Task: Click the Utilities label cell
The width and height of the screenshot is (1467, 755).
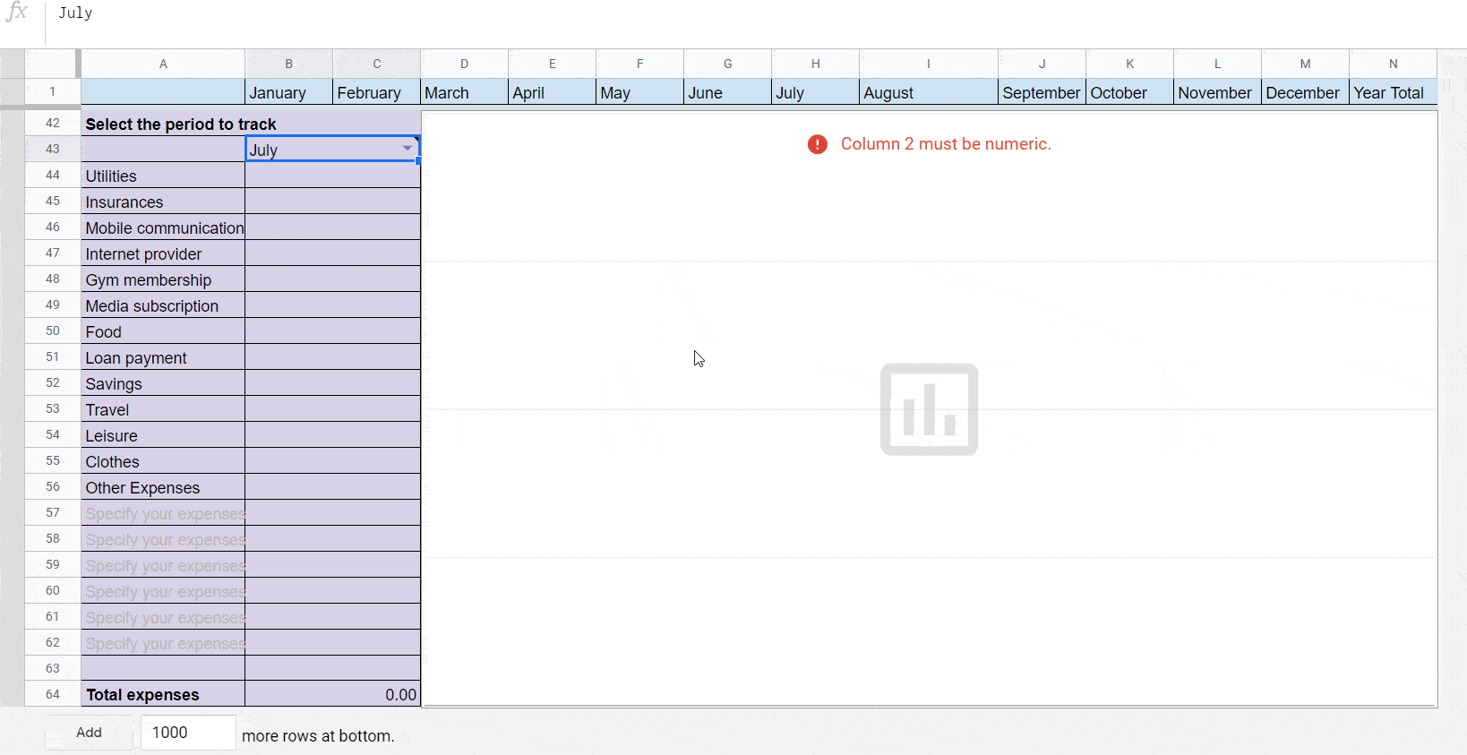Action: click(x=163, y=176)
